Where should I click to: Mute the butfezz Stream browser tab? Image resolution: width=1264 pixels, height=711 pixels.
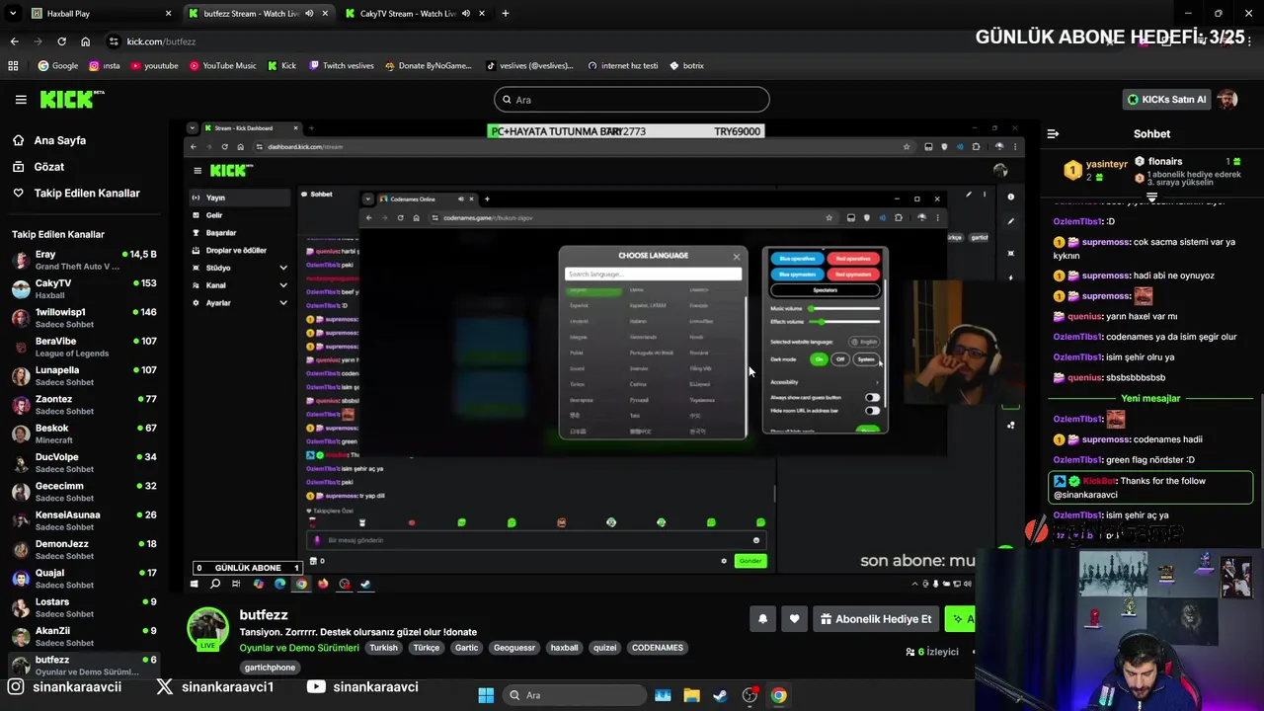click(310, 14)
